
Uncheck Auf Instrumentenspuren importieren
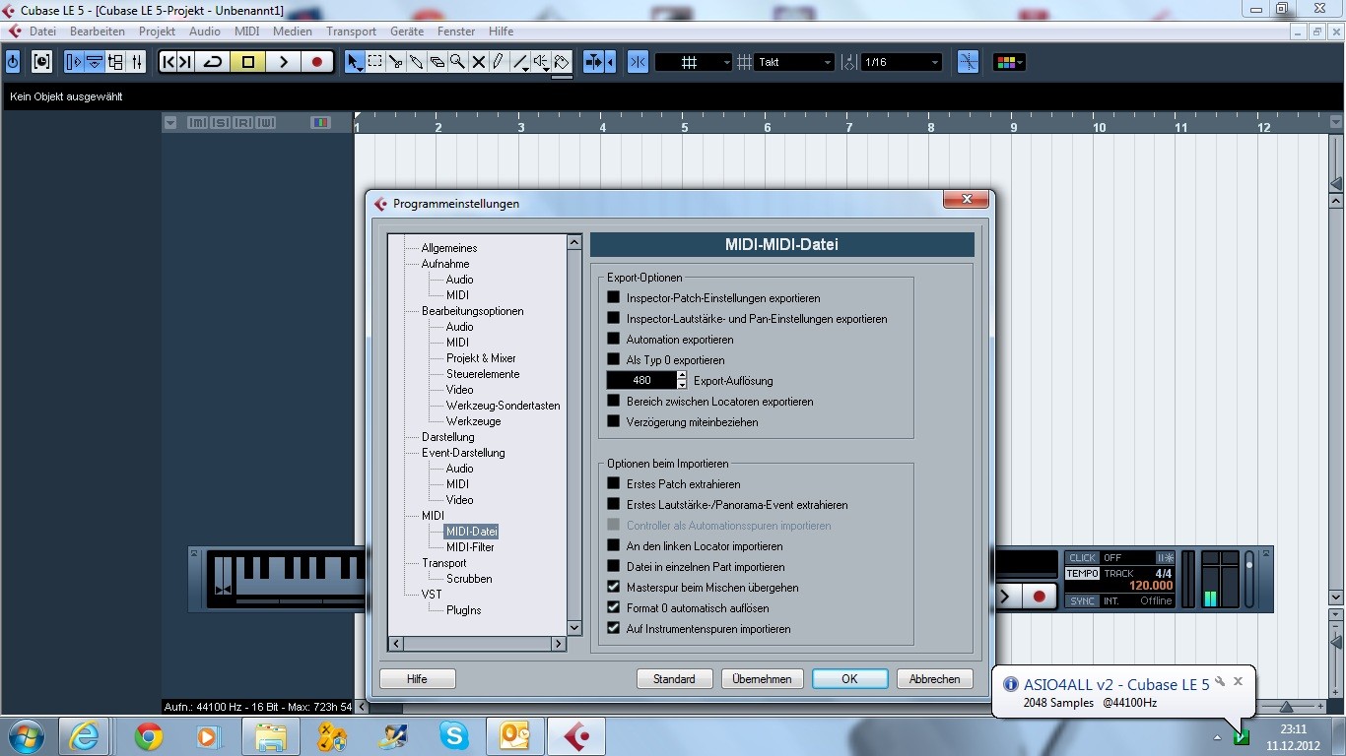coord(614,628)
